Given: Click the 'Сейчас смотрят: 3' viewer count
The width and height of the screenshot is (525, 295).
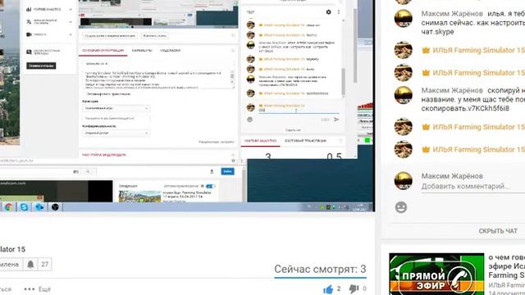Looking at the screenshot, I should [320, 269].
